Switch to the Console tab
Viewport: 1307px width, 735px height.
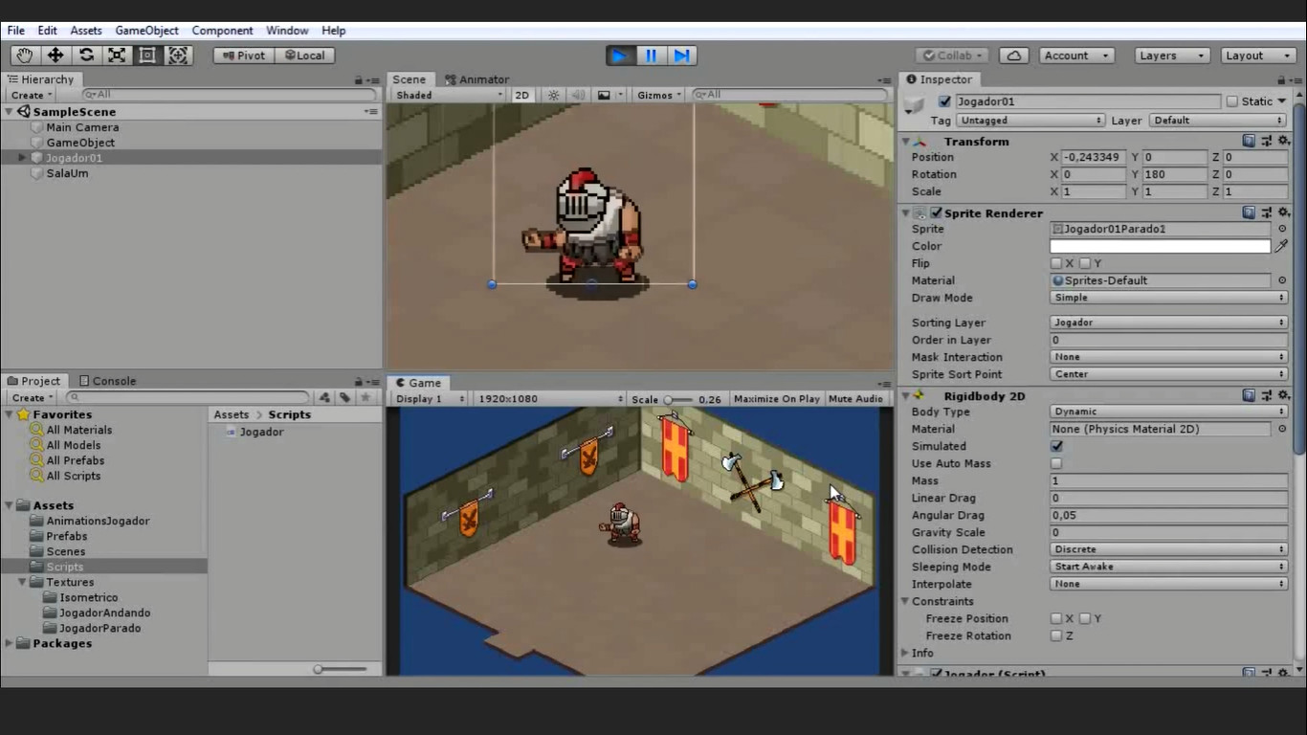pyautogui.click(x=107, y=381)
